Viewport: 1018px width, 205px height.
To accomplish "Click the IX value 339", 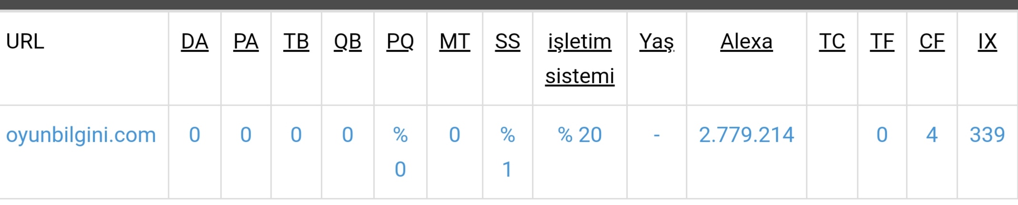I will (987, 135).
